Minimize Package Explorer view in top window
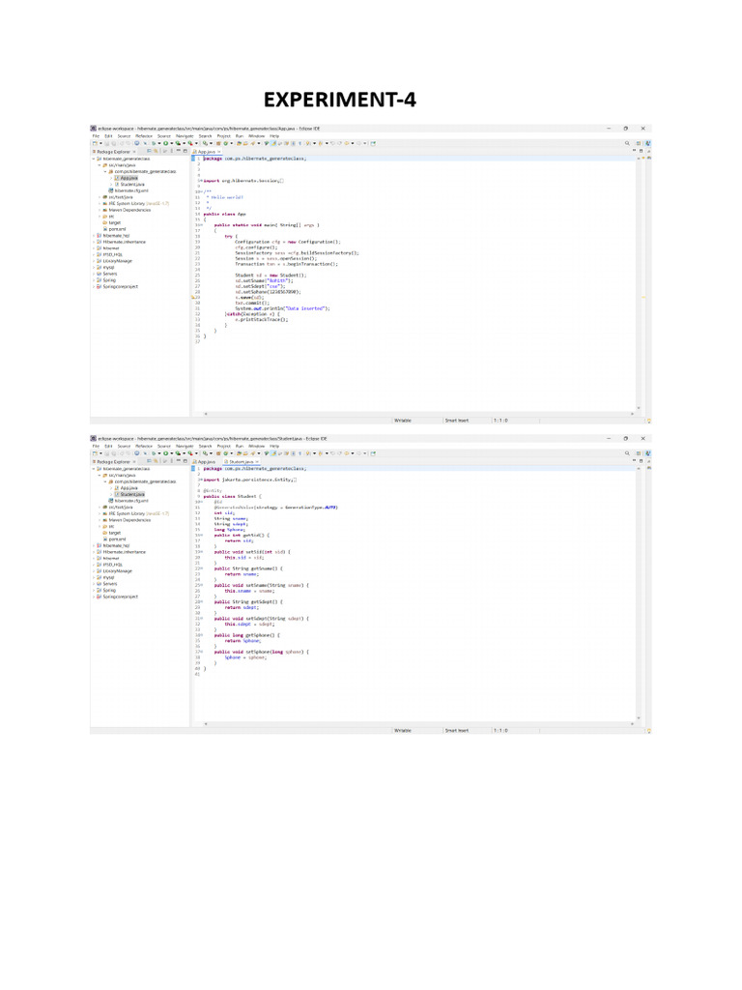 [x=178, y=152]
